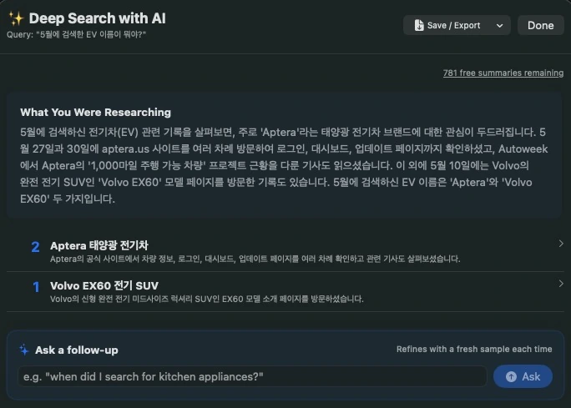Click the sparkle icon next to Ask a follow-up
Screen dimensions: 571x408
tap(24, 350)
